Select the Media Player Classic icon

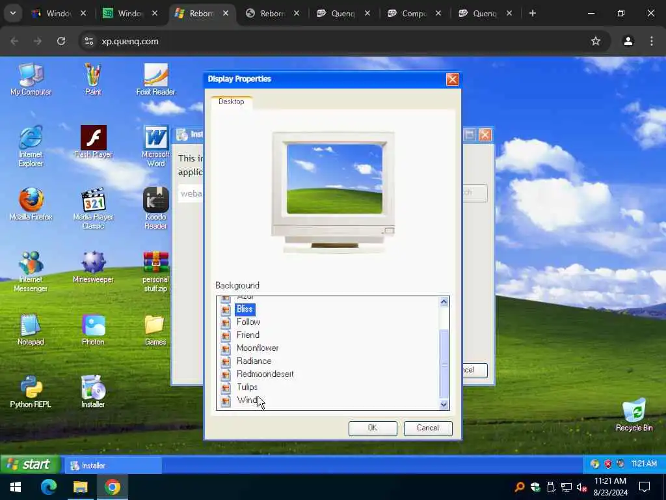point(93,208)
